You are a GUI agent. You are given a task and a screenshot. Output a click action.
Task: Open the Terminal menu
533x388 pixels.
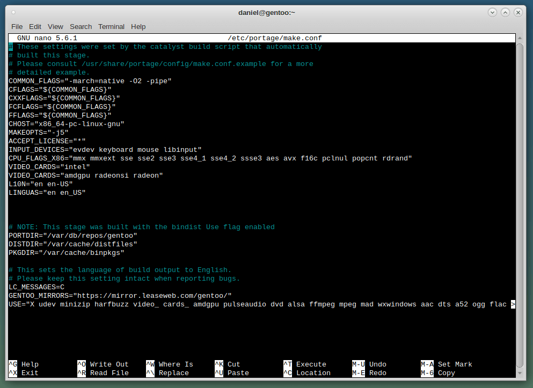pos(111,26)
